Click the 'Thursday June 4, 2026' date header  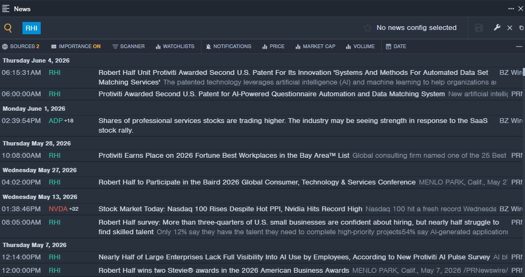coord(36,60)
